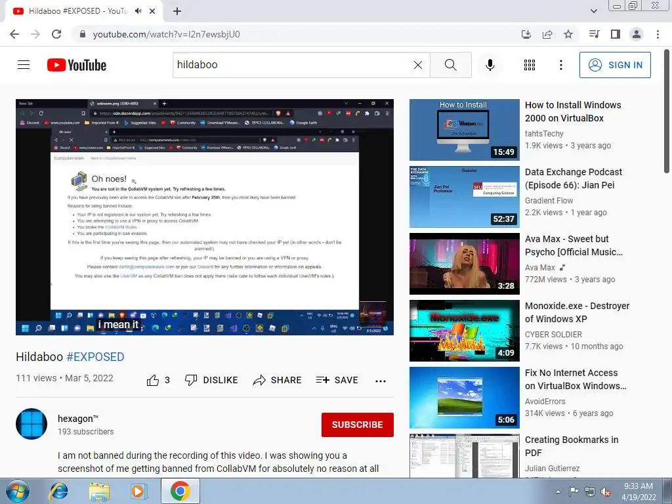Open the media control icon in toolbar
672x504 pixels.
coord(594,34)
